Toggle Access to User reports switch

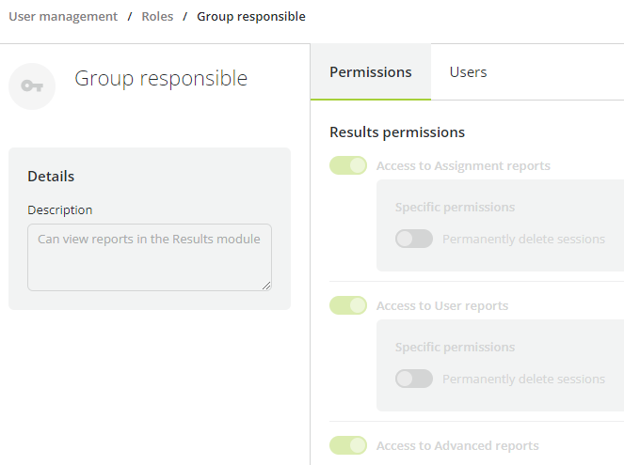348,305
